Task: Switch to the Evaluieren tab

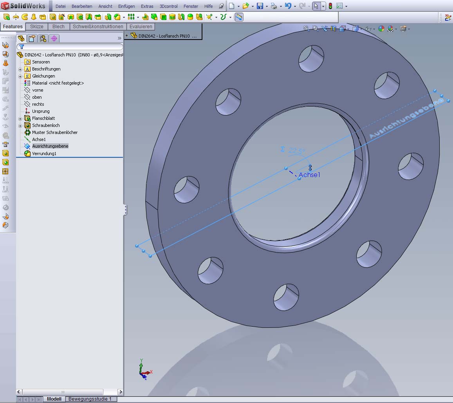Action: 141,27
